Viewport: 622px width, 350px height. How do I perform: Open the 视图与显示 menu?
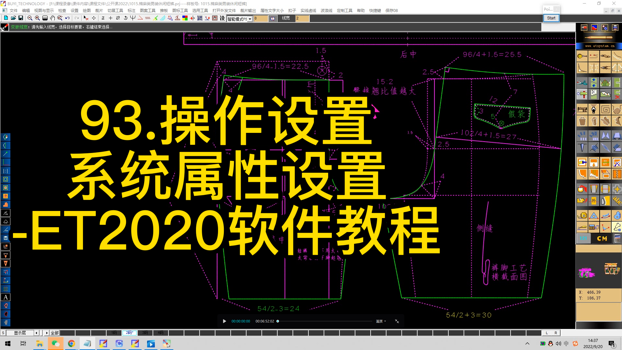tap(44, 10)
